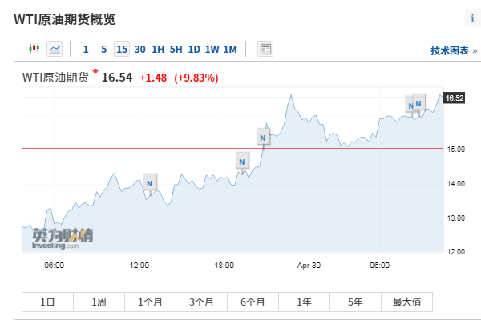Screen dimensions: 481x324
Task: Switch to area chart type
Action: click(x=55, y=50)
